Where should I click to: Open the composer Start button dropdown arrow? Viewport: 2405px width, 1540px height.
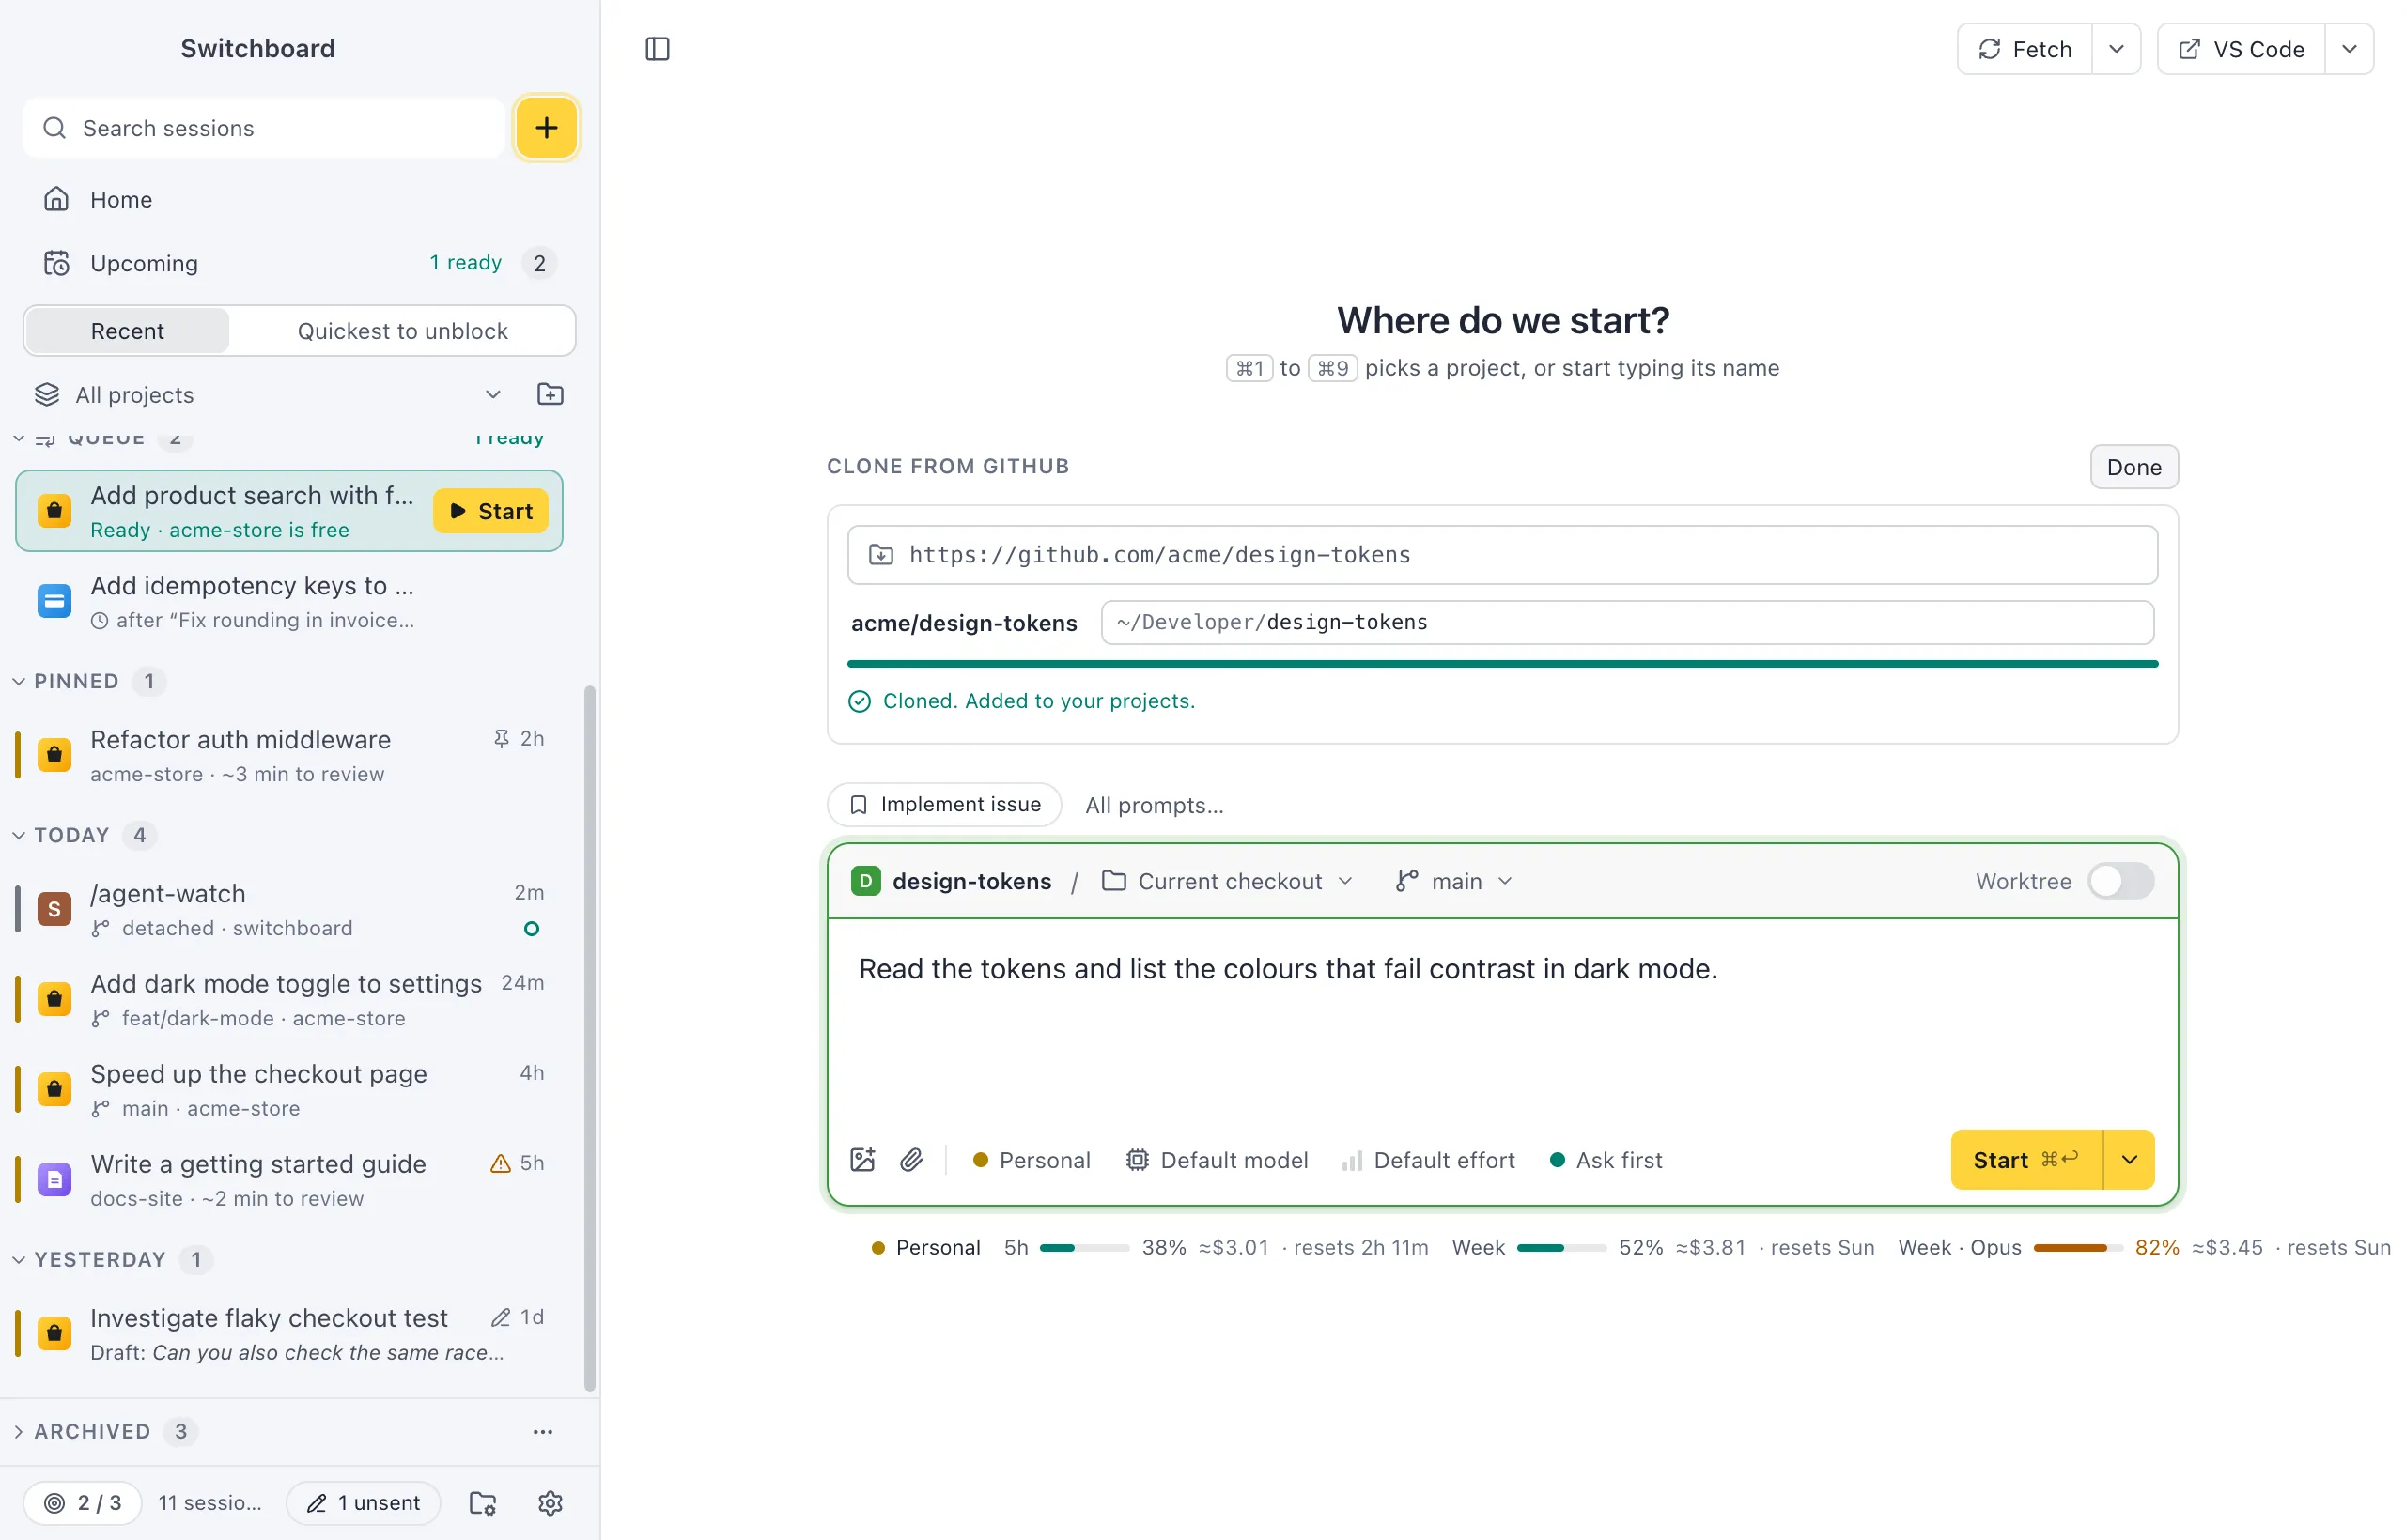click(x=2129, y=1160)
